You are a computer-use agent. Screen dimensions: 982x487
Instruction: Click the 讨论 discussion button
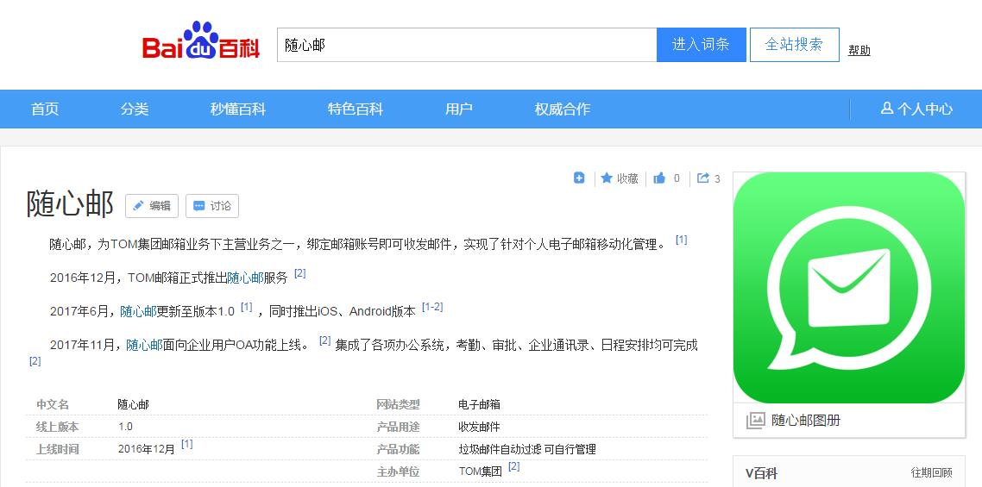click(212, 206)
